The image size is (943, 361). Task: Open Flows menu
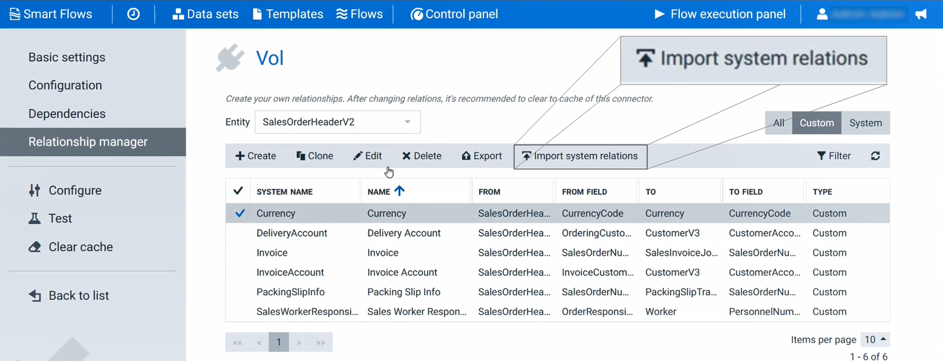click(359, 14)
